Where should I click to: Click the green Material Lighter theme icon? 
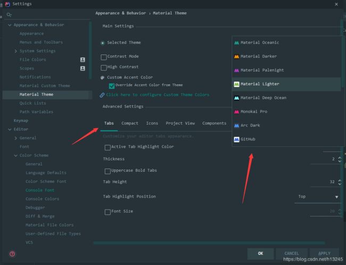pyautogui.click(x=236, y=84)
